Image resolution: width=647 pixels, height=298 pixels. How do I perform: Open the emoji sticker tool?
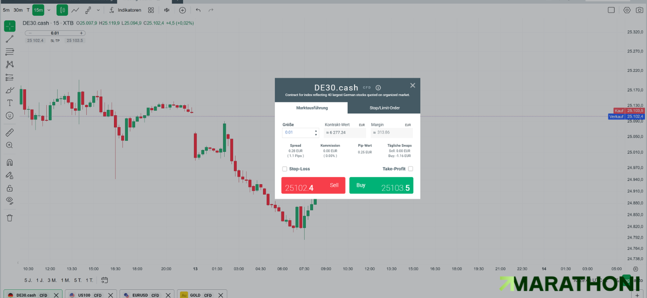pos(10,116)
